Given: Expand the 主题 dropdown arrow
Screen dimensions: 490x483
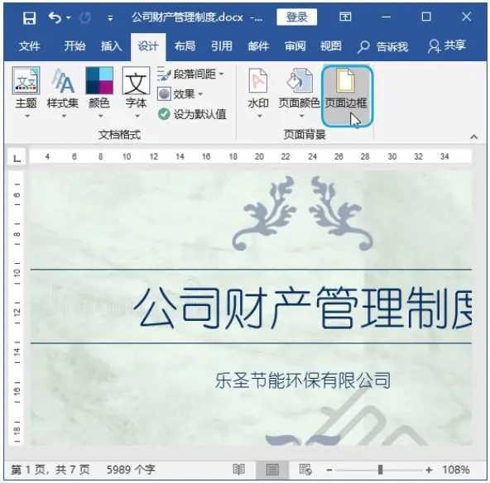Looking at the screenshot, I should click(26, 116).
